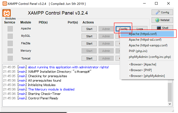Open global Config with wrench icon

pyautogui.click(x=162, y=12)
